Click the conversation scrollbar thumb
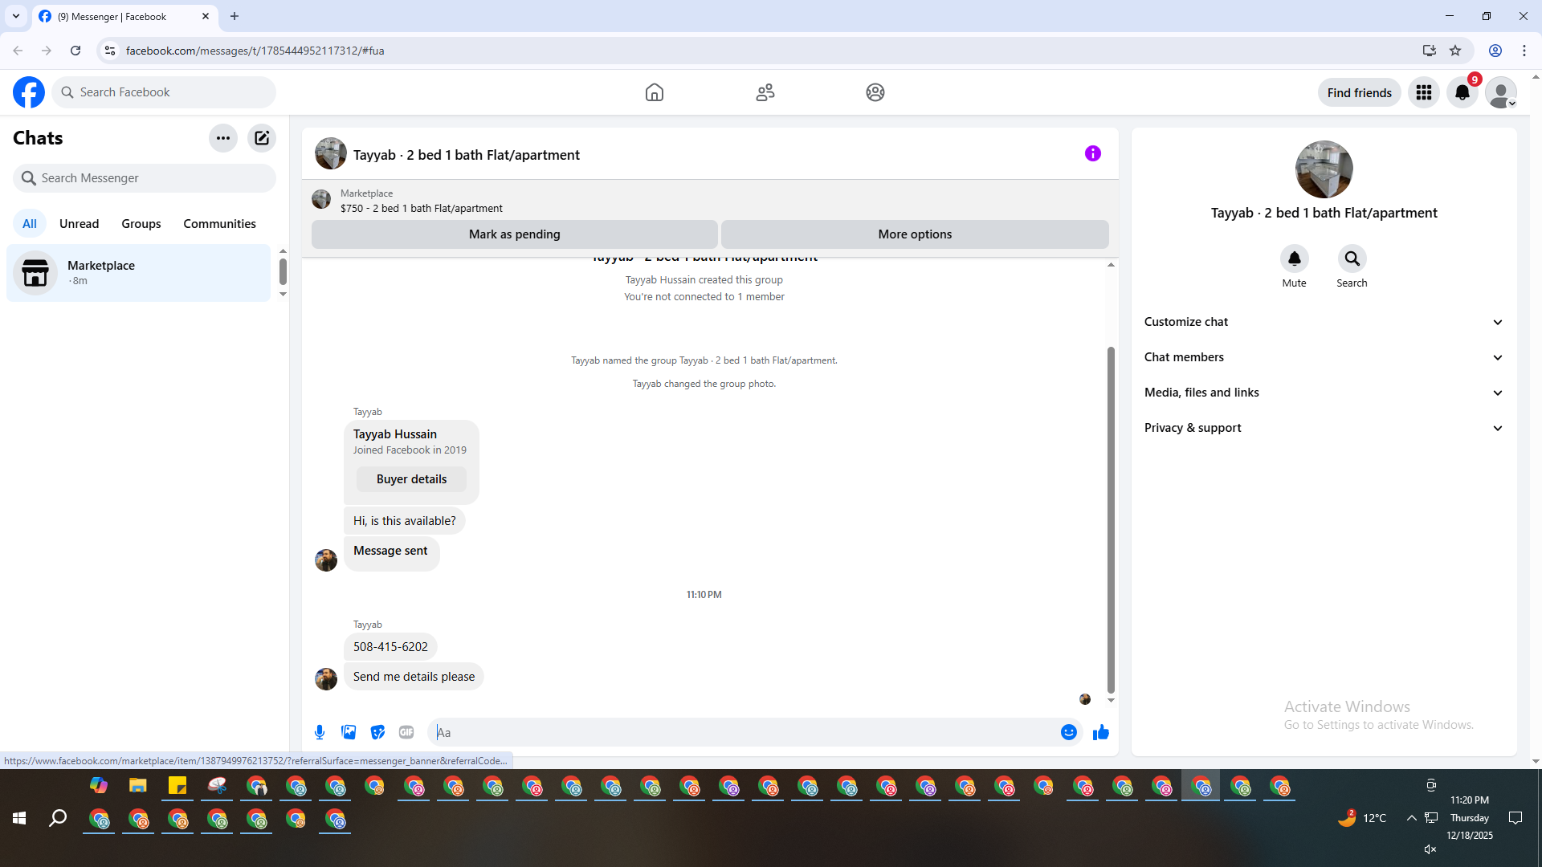1542x867 pixels. click(1111, 518)
